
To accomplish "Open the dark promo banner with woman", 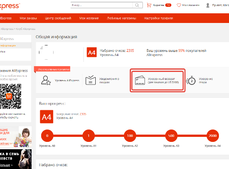I will coord(16,159).
